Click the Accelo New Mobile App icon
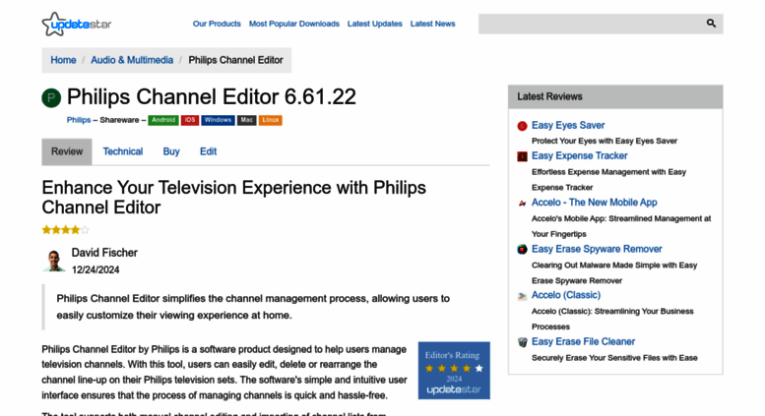Screen dimensions: 765x416 [522, 204]
